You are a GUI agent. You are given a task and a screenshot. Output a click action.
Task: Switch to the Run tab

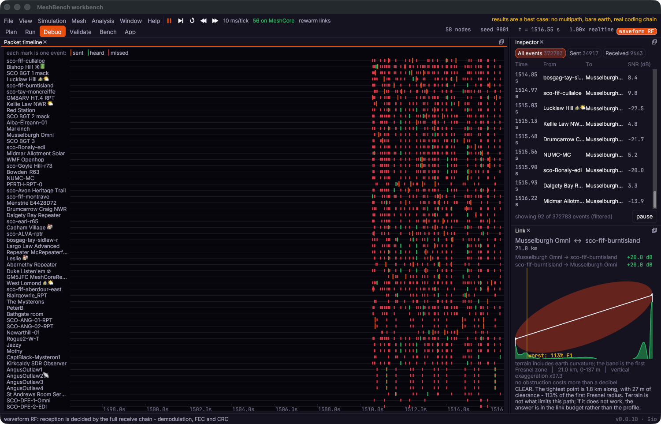pyautogui.click(x=30, y=32)
